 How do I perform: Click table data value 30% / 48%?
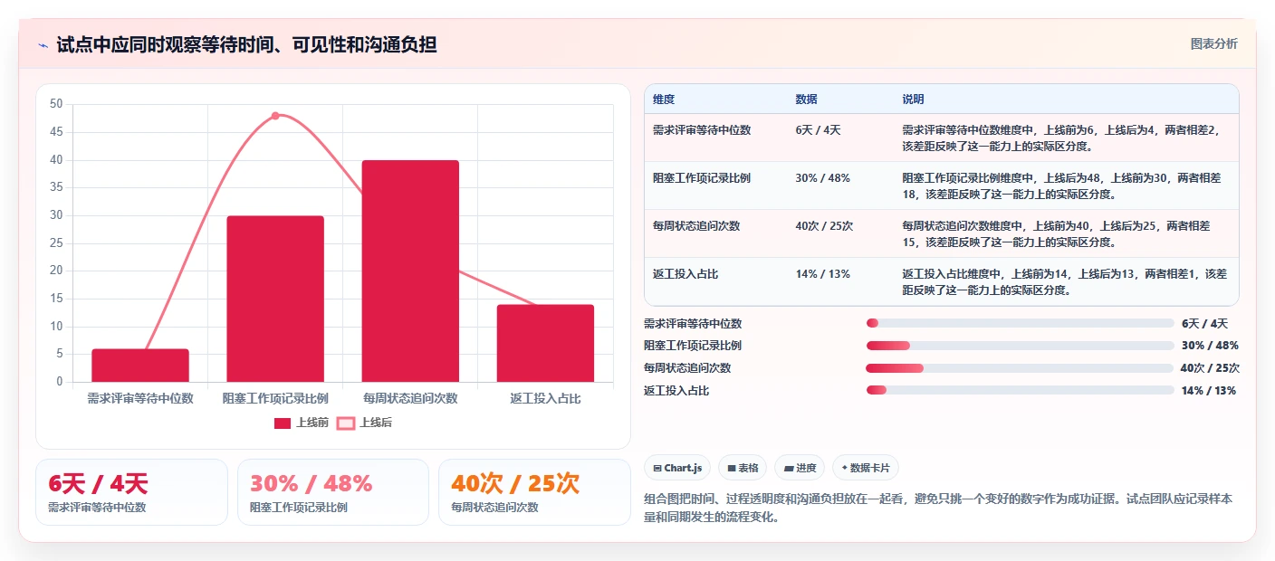[x=822, y=177]
